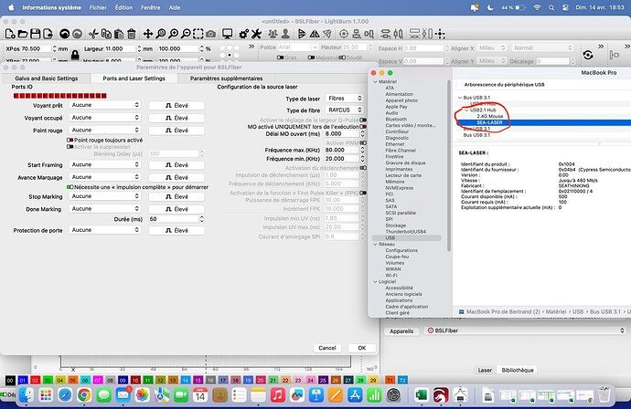Open macOS Spotlight search icon
The height and width of the screenshot is (409, 631).
(x=551, y=7)
